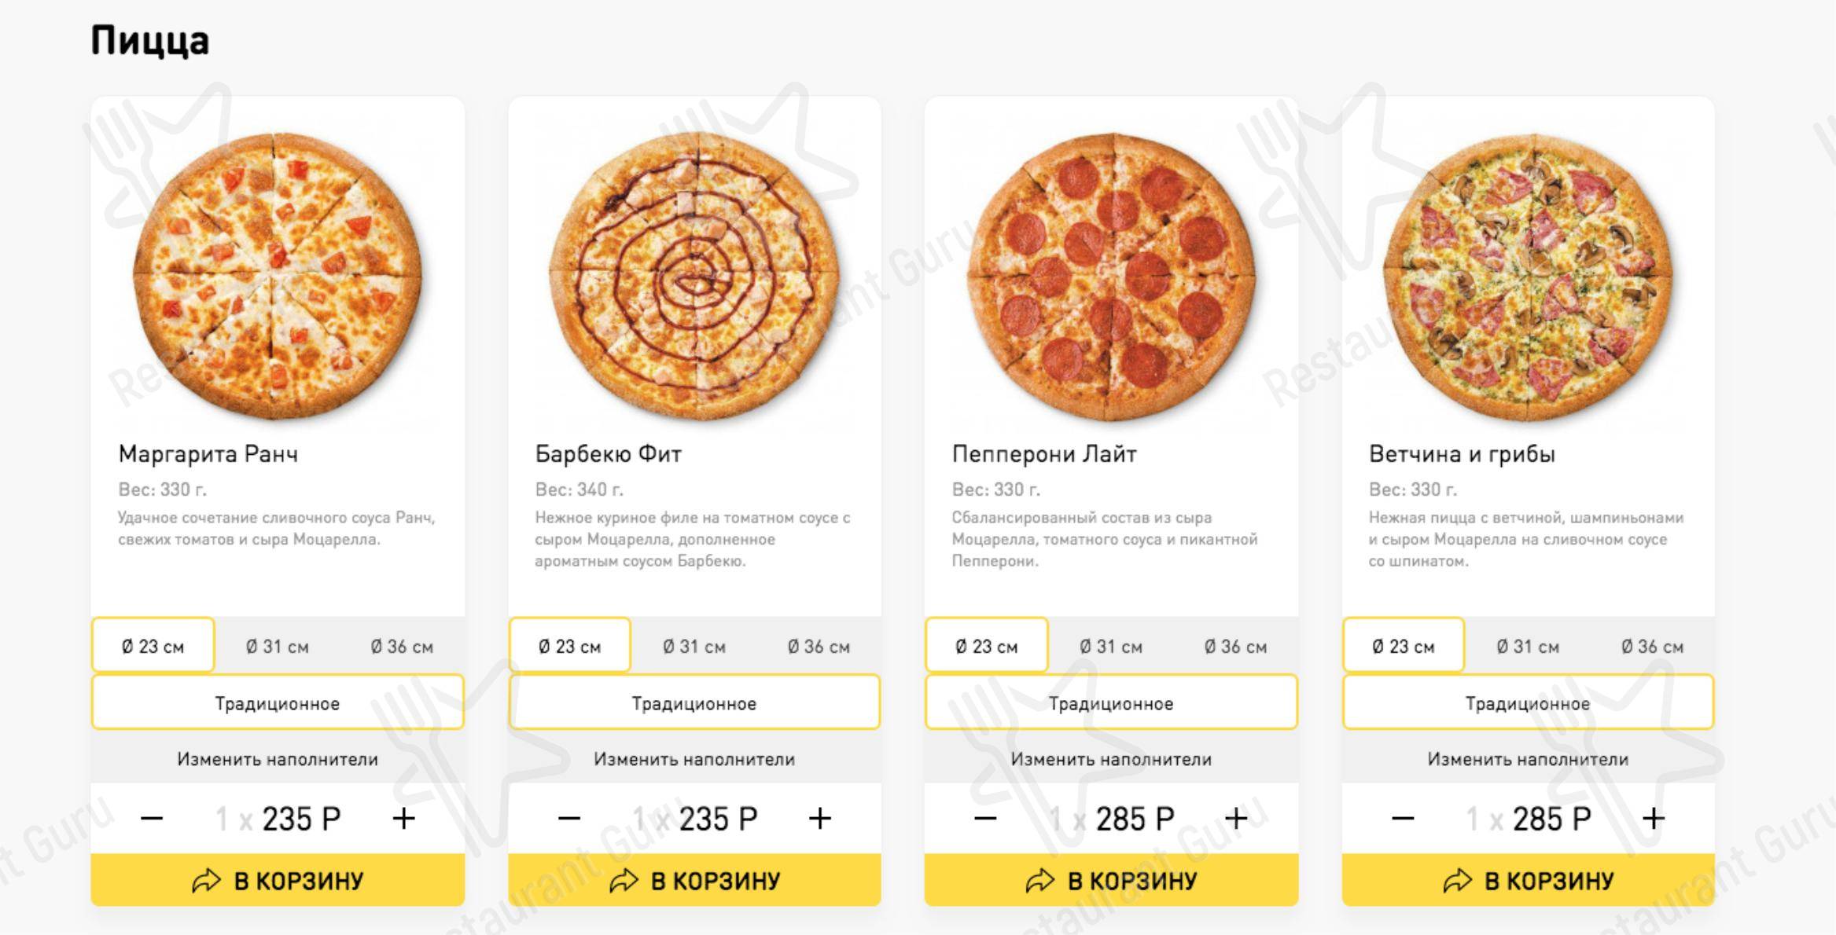Click minus icon for Барбекю Фит pizza
Viewport: 1836px width, 935px height.
[568, 819]
